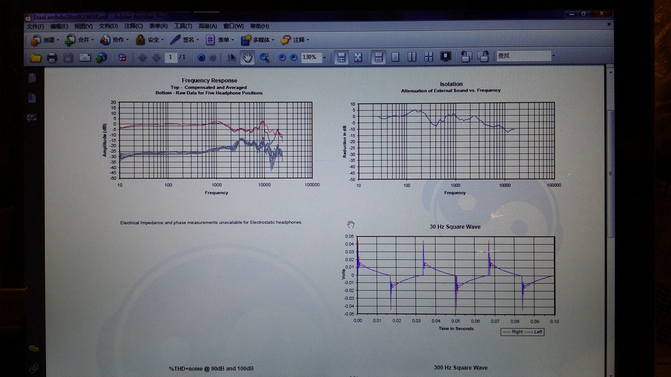
Task: Click the next view grey circle arrow
Action: [x=213, y=57]
